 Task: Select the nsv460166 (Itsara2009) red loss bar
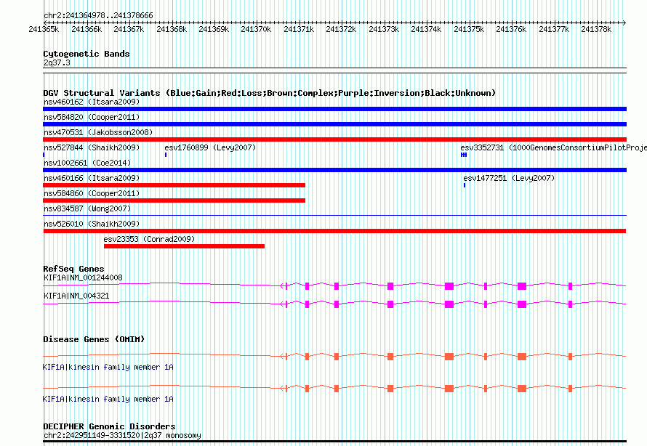click(x=174, y=185)
